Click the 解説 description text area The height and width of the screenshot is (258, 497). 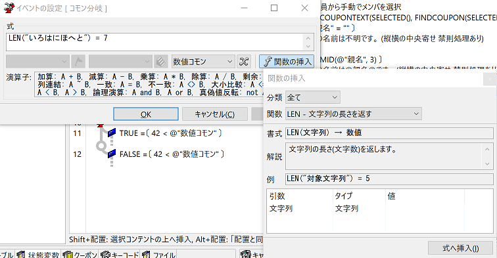point(384,156)
